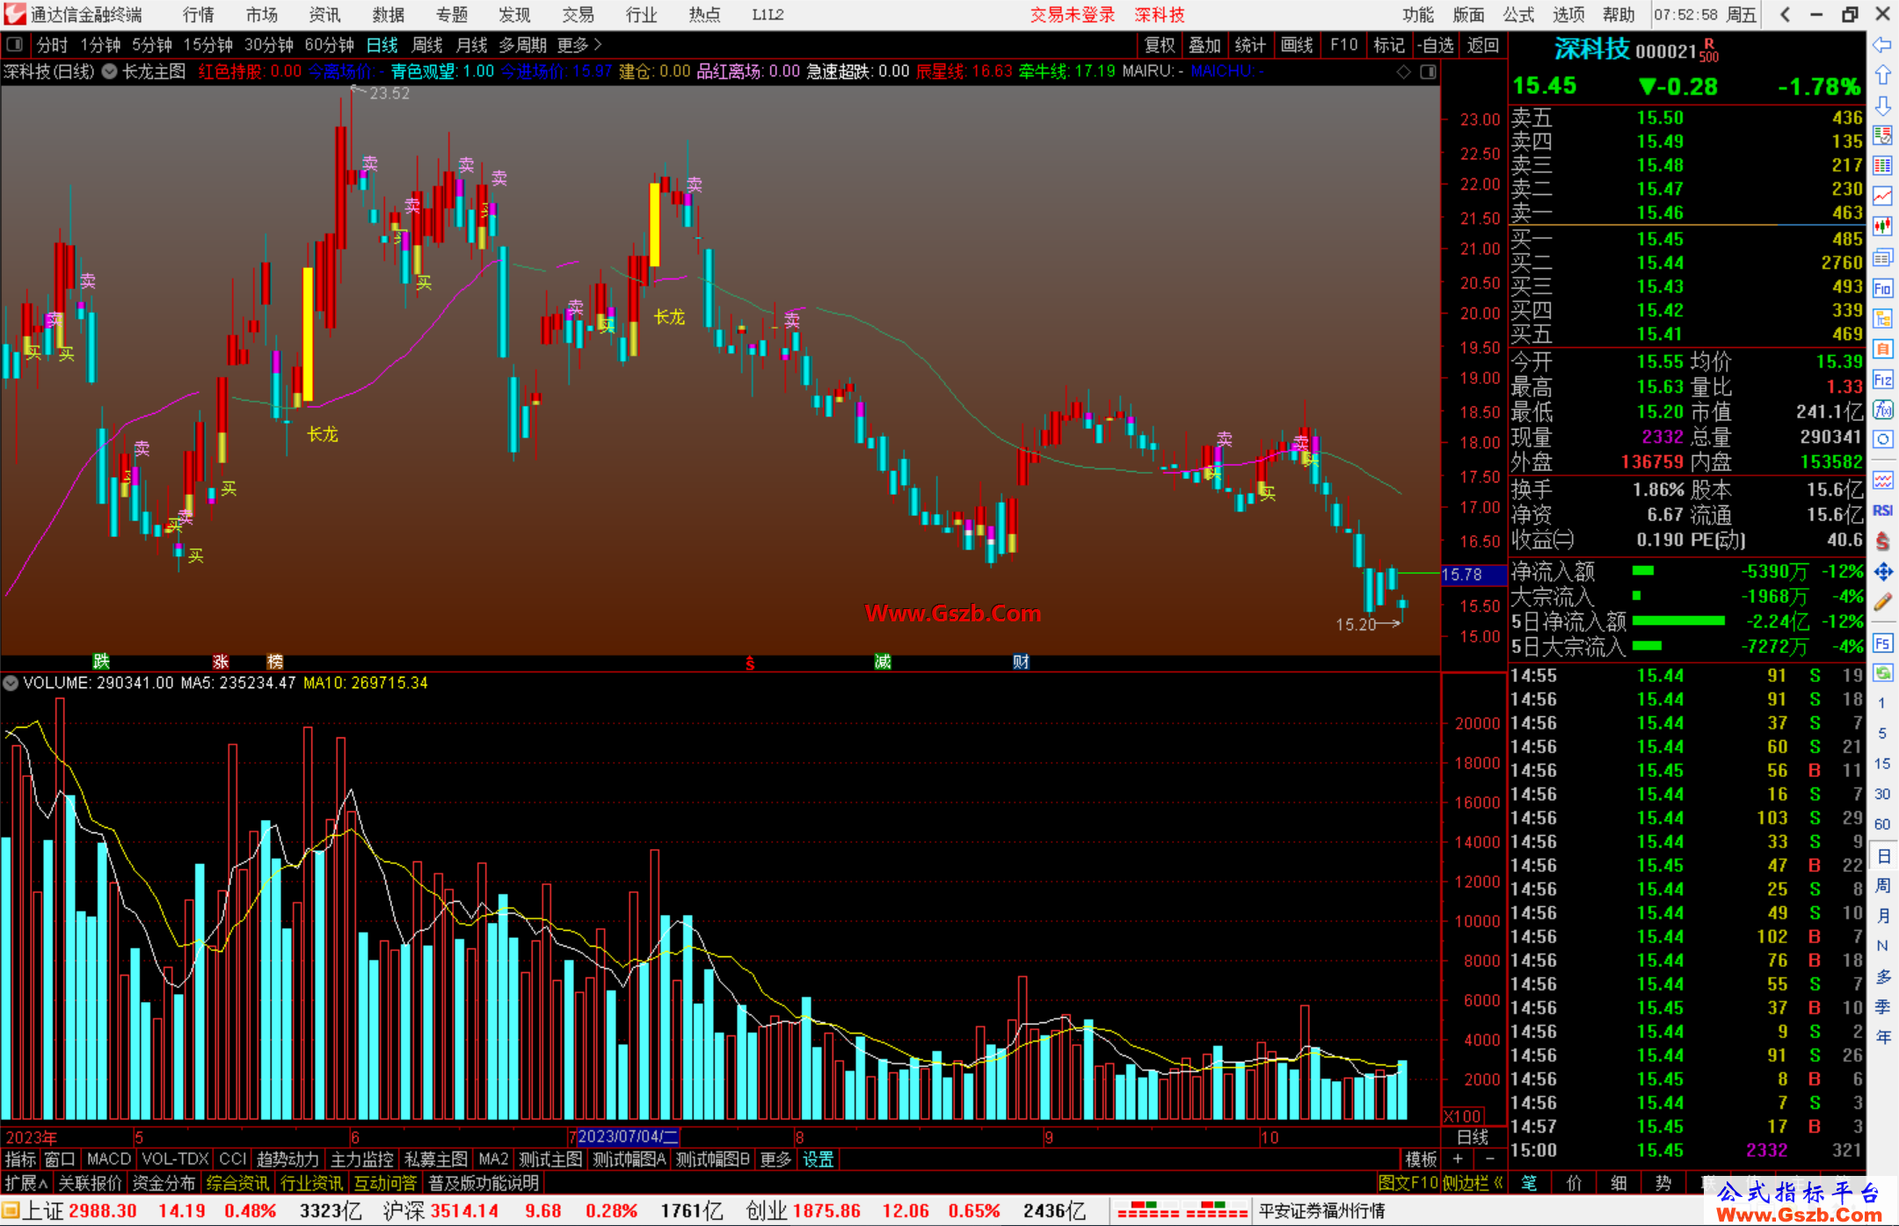Click the 净流入额 green bar
The height and width of the screenshot is (1226, 1899).
coord(1643,571)
